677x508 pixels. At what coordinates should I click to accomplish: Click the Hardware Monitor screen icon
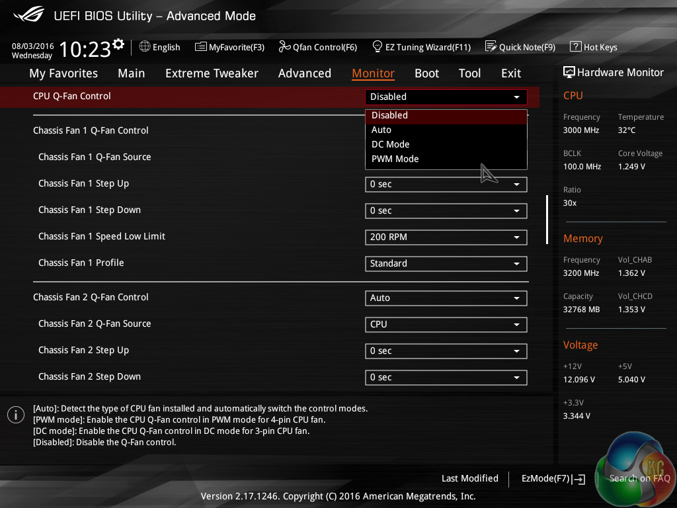(569, 72)
